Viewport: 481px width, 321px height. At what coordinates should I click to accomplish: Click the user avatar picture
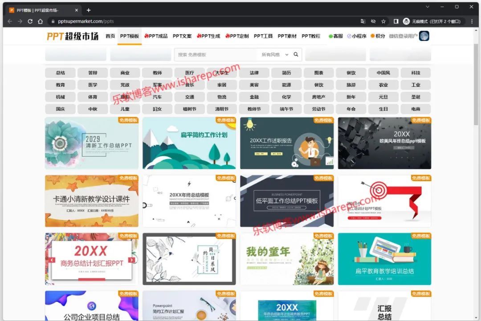[424, 36]
